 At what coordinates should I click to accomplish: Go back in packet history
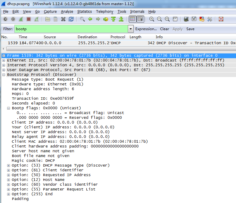coord(90,19)
